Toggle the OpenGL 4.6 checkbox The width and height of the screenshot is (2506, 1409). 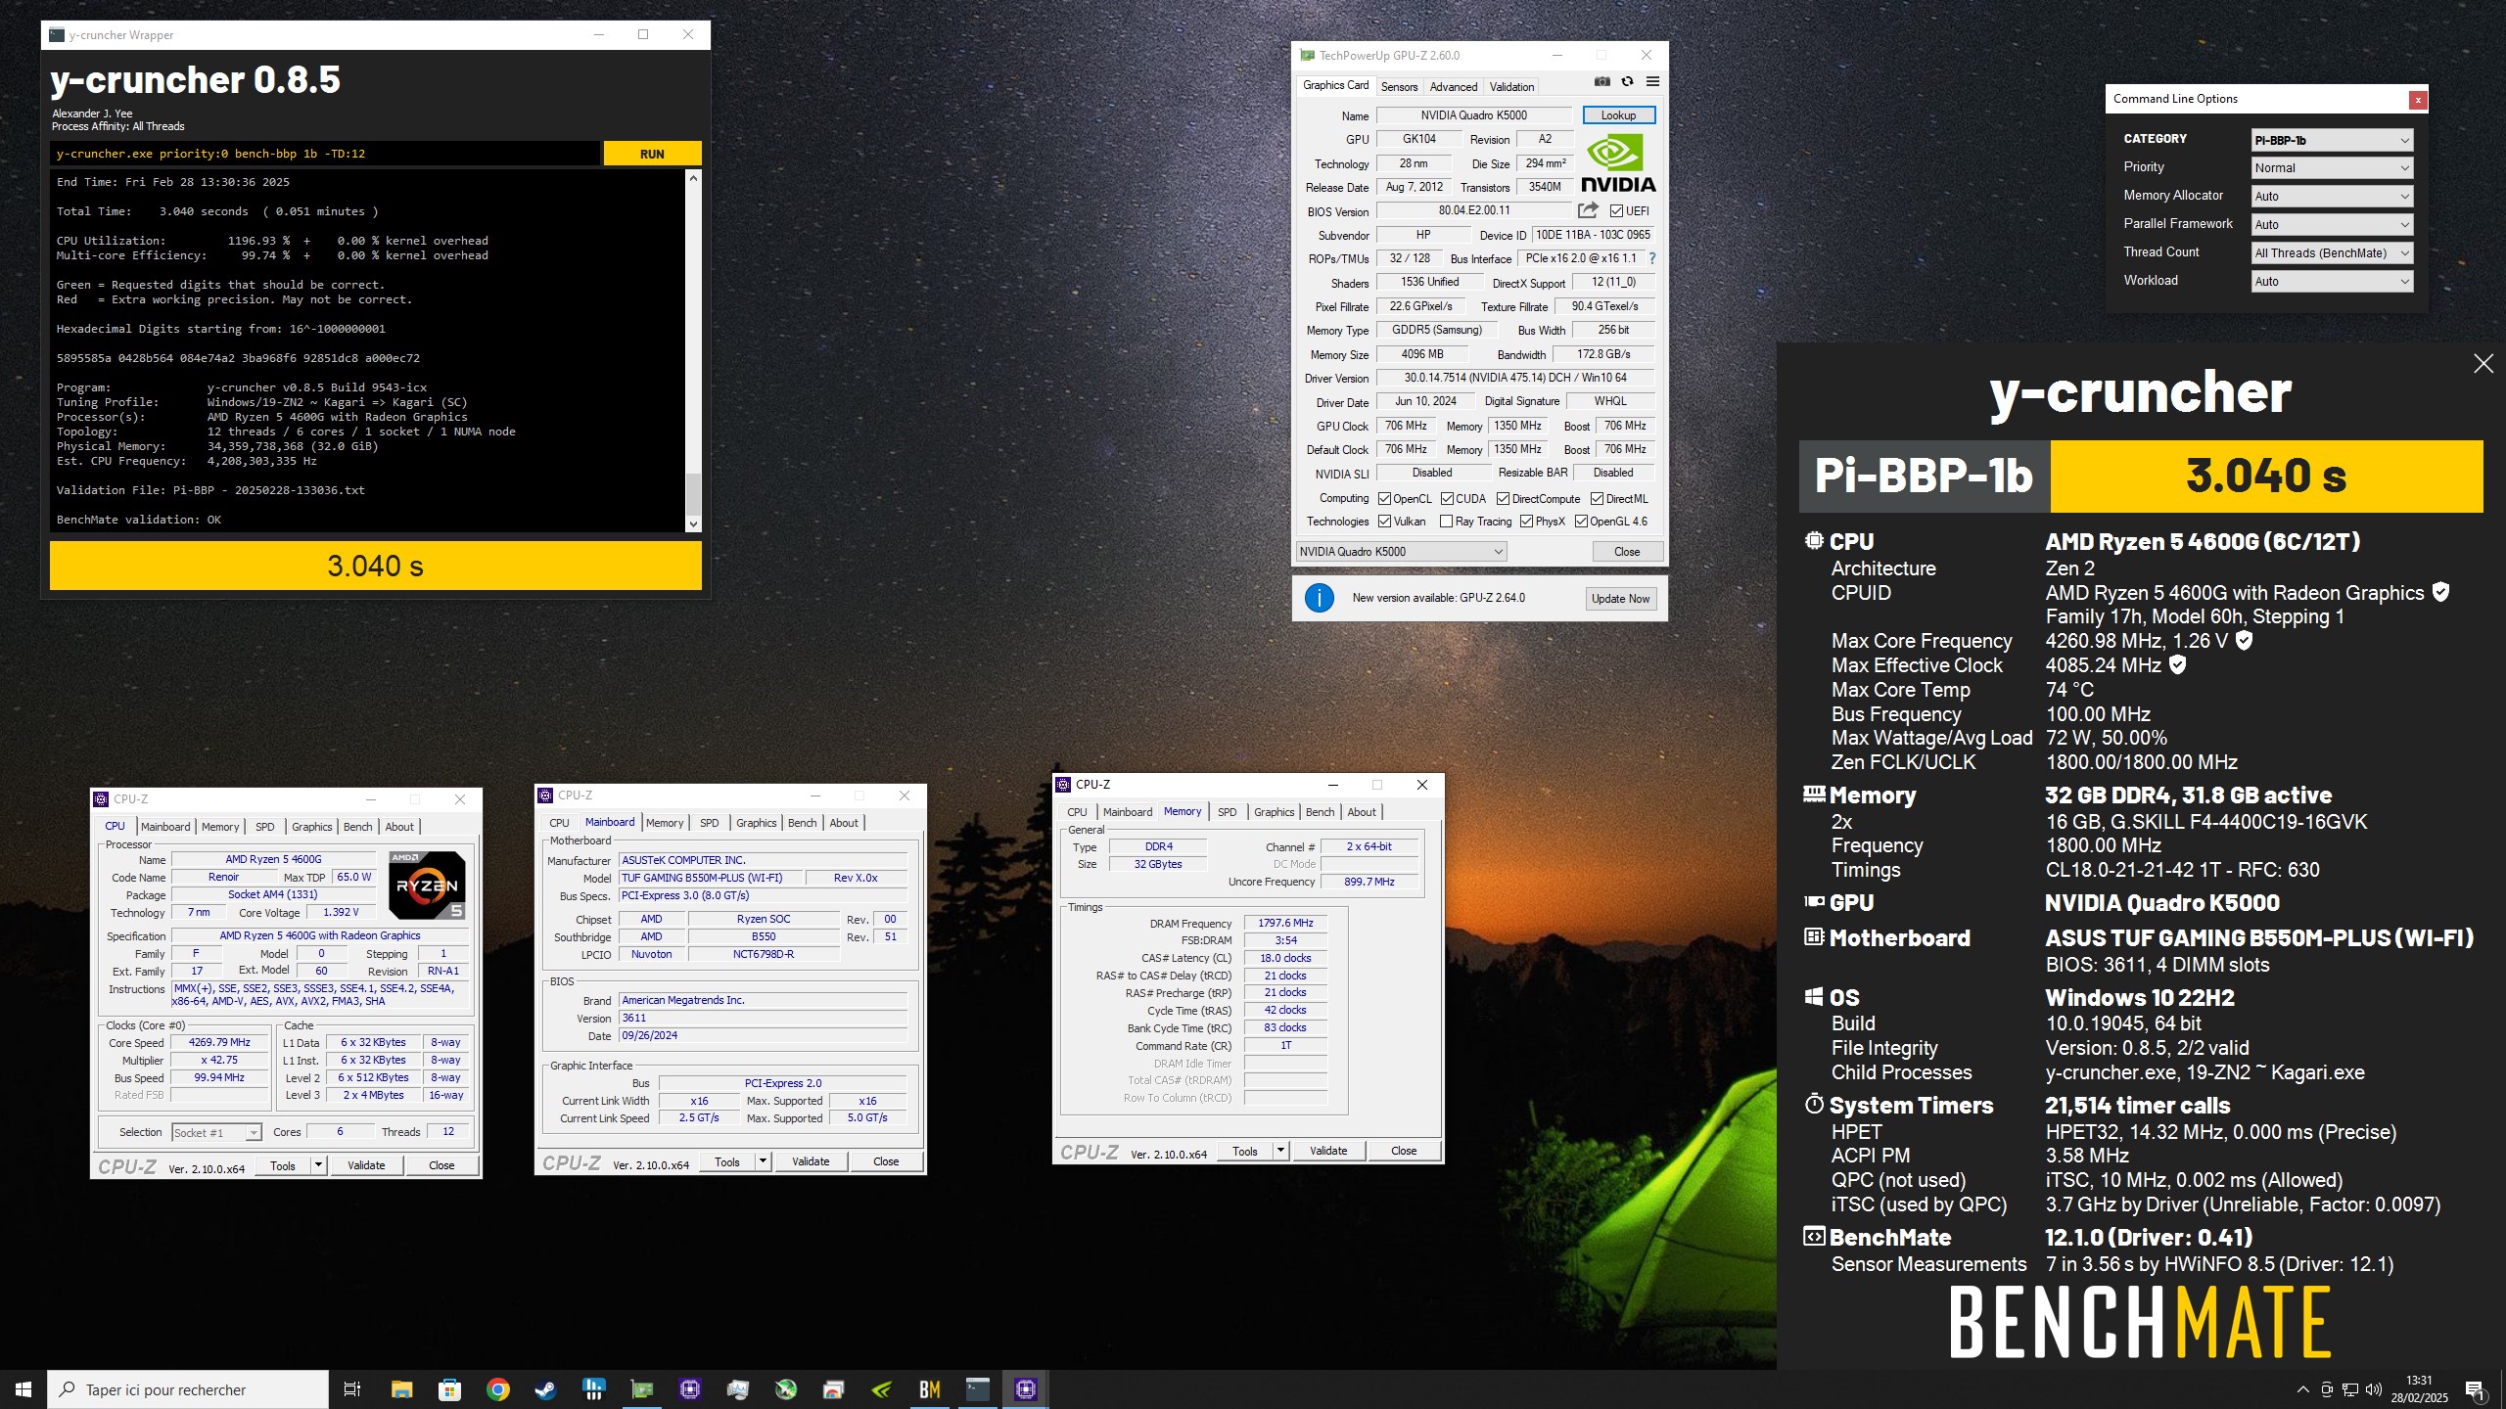point(1581,522)
